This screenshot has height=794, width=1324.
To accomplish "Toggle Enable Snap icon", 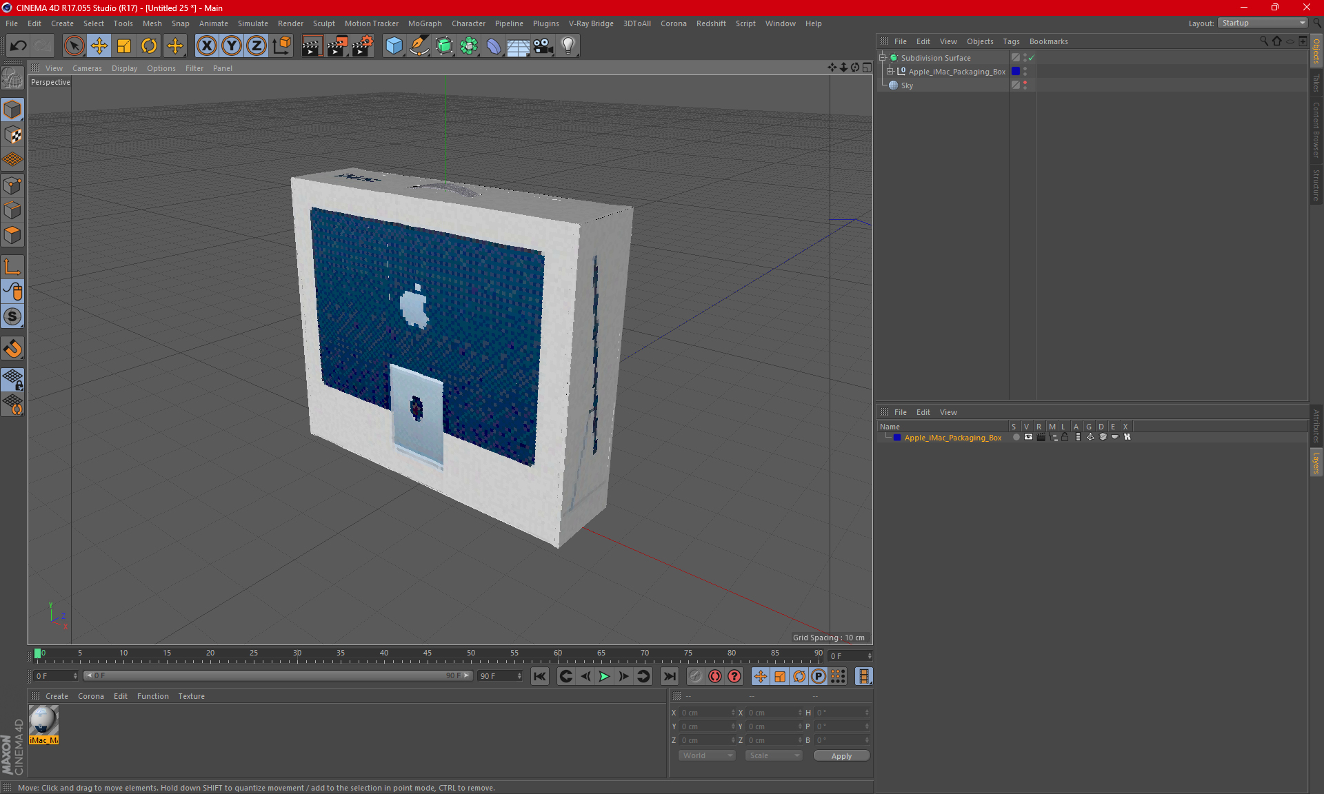I will tap(12, 316).
